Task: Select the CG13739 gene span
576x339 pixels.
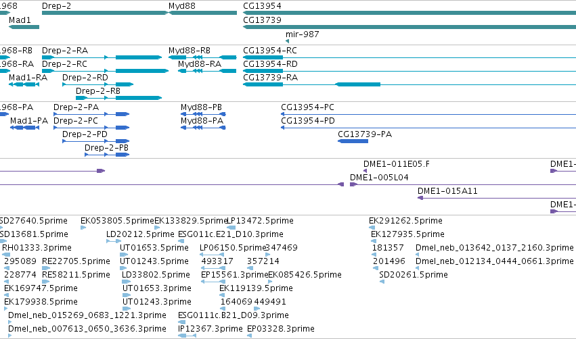Action: (x=409, y=27)
